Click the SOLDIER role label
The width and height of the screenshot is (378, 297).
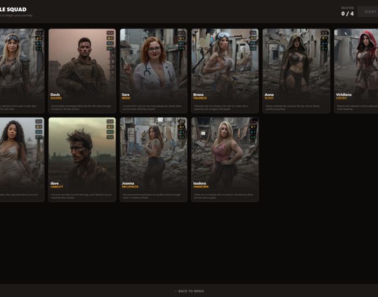click(x=56, y=98)
